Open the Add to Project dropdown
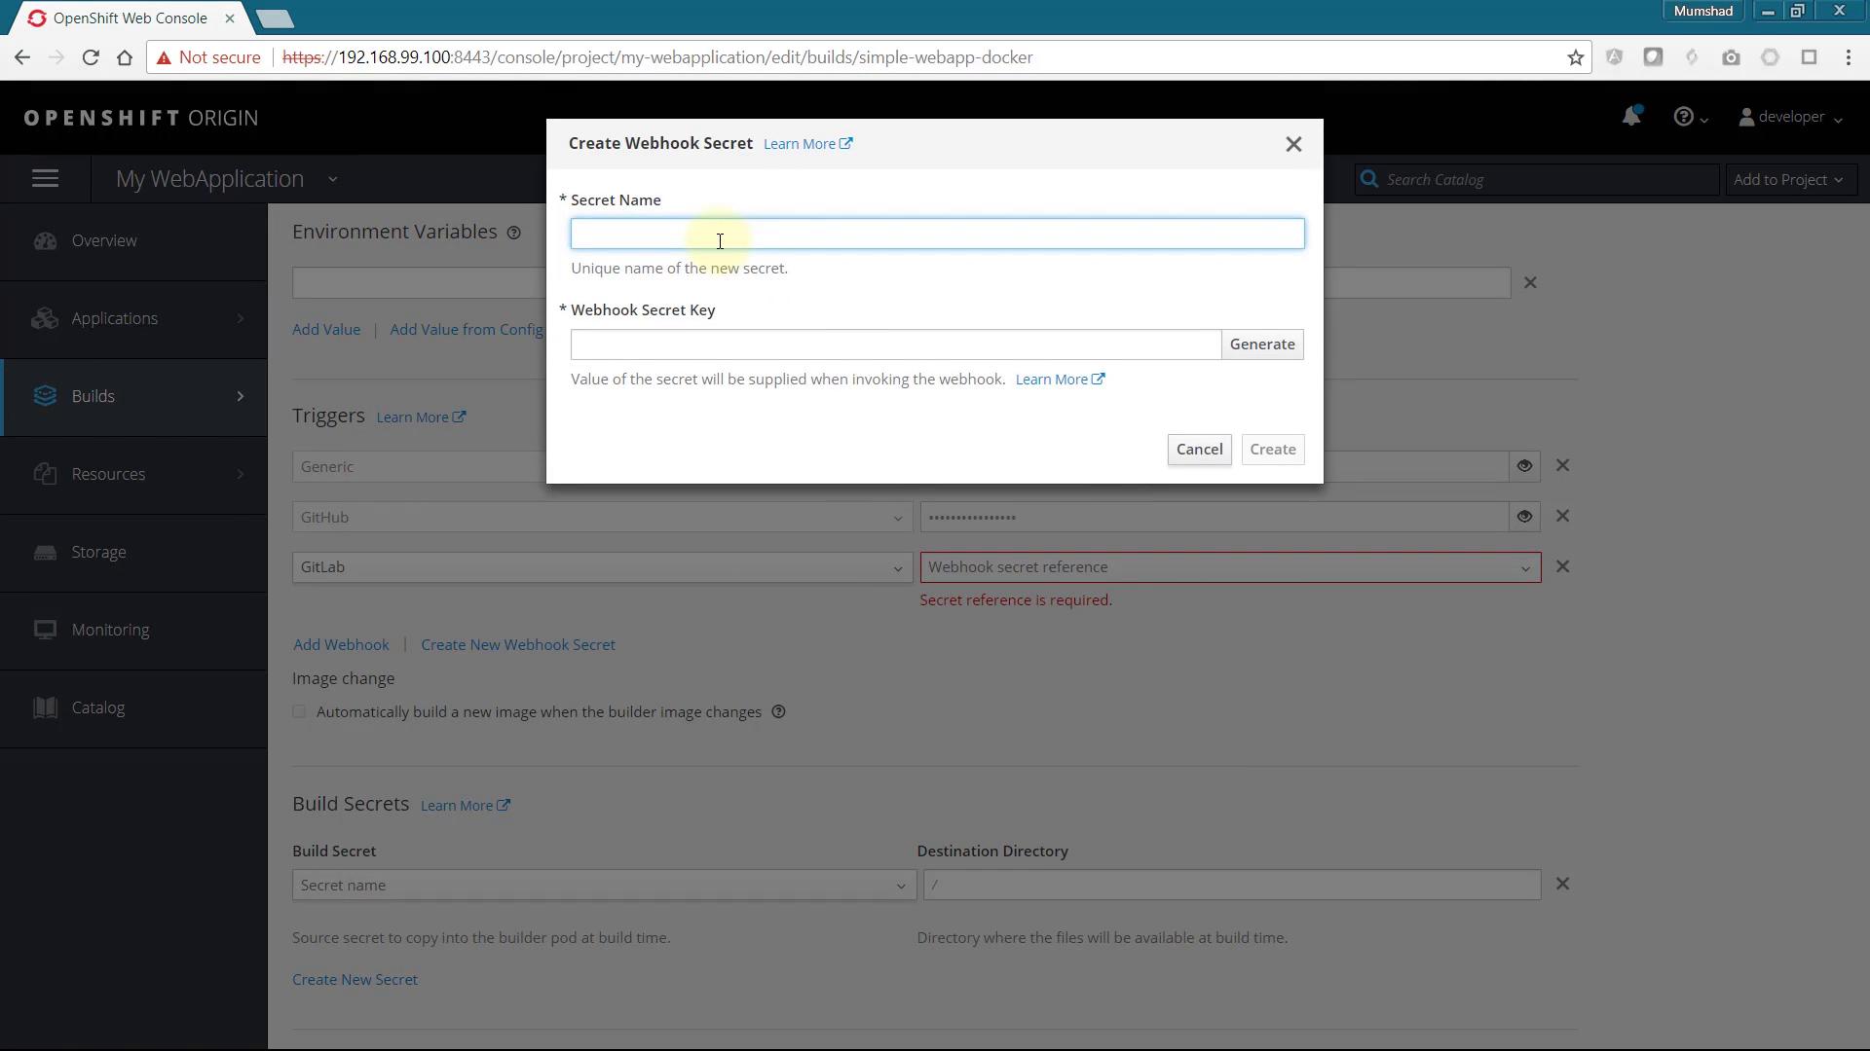This screenshot has width=1870, height=1051. [1790, 179]
